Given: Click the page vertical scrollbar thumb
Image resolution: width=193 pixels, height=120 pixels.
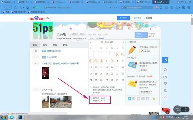Looking at the screenshot, I should click(192, 21).
